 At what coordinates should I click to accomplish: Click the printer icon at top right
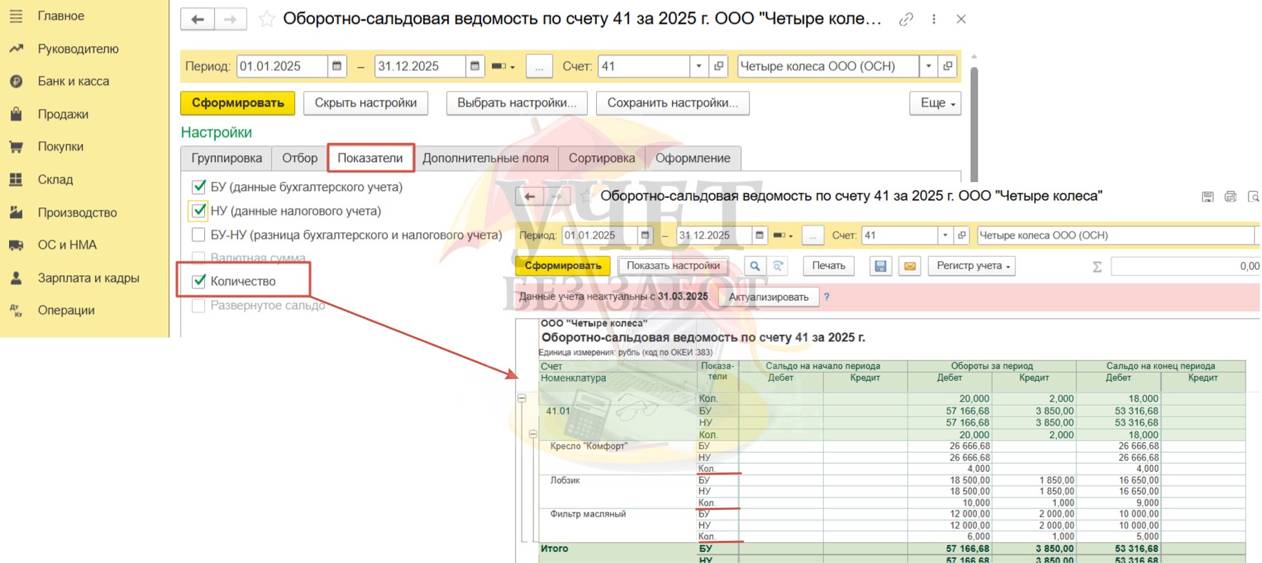(1230, 197)
